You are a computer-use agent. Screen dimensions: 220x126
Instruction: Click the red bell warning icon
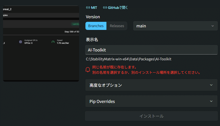coord(88,70)
